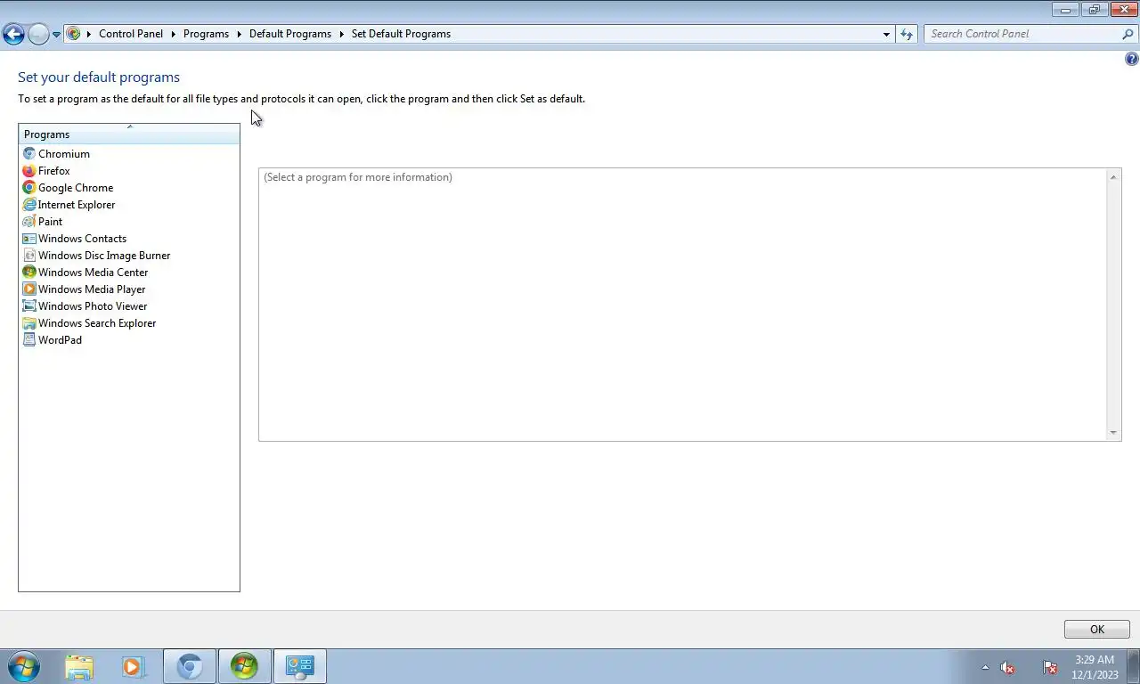Switch to Control Panel taskbar button
Image resolution: width=1140 pixels, height=684 pixels.
[x=300, y=666]
